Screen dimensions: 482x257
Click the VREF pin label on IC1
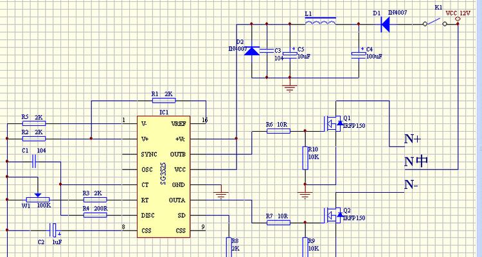[x=178, y=123]
